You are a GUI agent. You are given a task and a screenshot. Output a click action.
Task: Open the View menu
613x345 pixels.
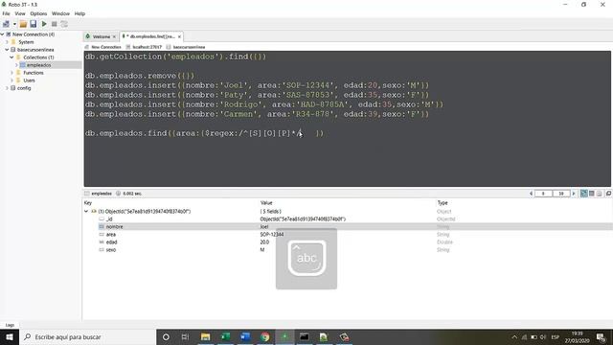coord(20,13)
